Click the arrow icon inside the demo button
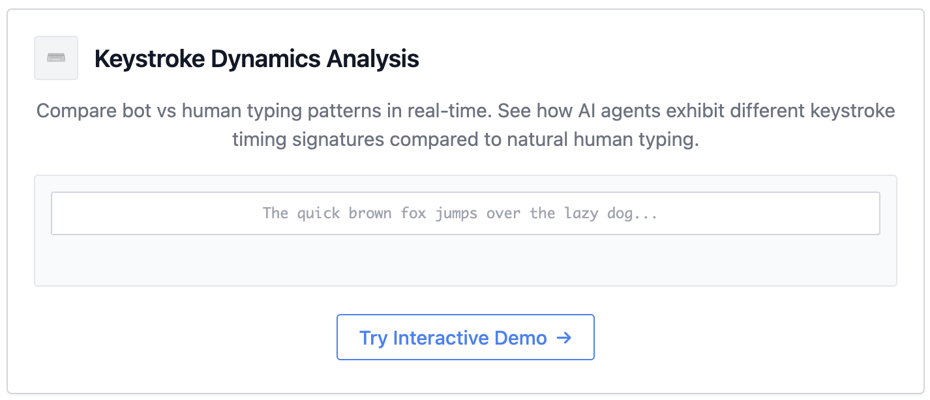 coord(565,337)
